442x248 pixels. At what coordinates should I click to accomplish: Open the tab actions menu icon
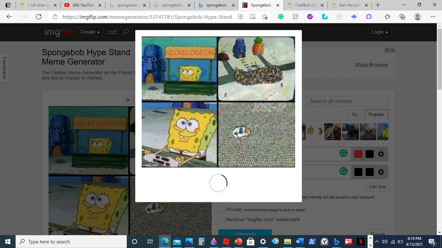[x=8, y=5]
